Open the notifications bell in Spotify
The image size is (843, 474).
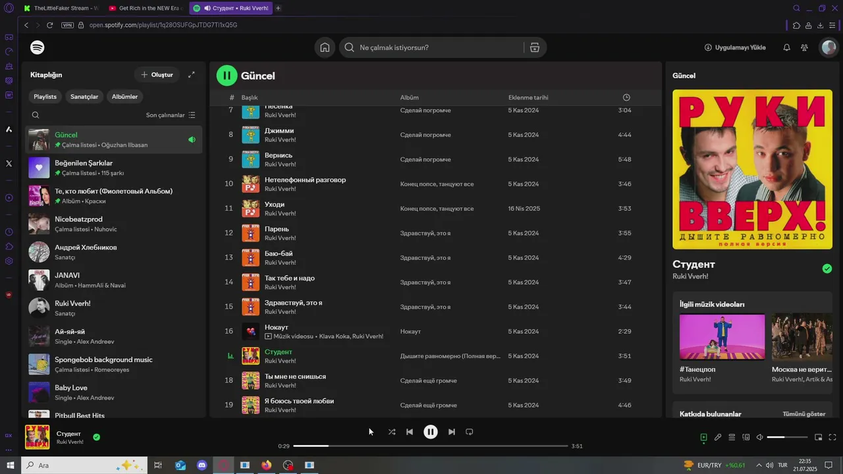pyautogui.click(x=786, y=47)
